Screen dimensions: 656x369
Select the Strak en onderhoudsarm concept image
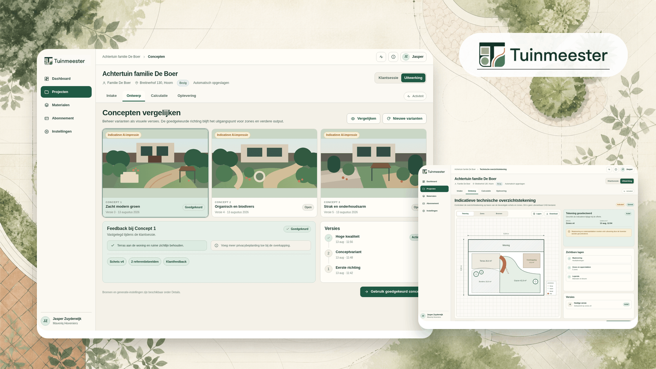click(374, 164)
